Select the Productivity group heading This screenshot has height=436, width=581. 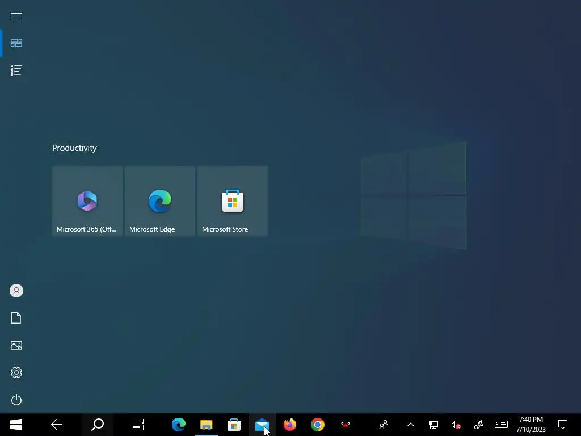74,148
